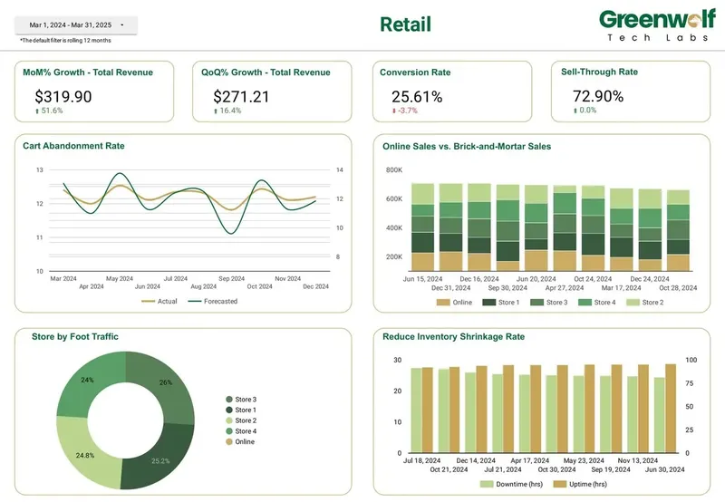Screen dimensions: 725x502
Task: Click the Store 2 dot in foot traffic legend
Action: point(229,420)
